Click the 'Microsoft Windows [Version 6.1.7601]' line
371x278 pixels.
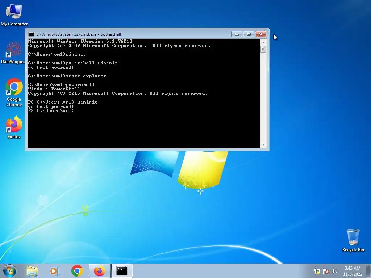click(80, 41)
